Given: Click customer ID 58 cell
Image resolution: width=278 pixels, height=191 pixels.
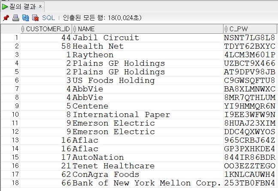Looking at the screenshot, I should pyautogui.click(x=46, y=46).
